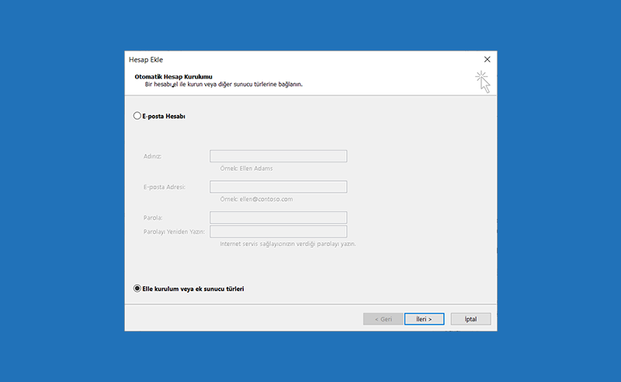Click the 'Internet servis sağlayıcınızın verdiği parolayı yazın.' text
The image size is (621, 382).
pos(288,244)
